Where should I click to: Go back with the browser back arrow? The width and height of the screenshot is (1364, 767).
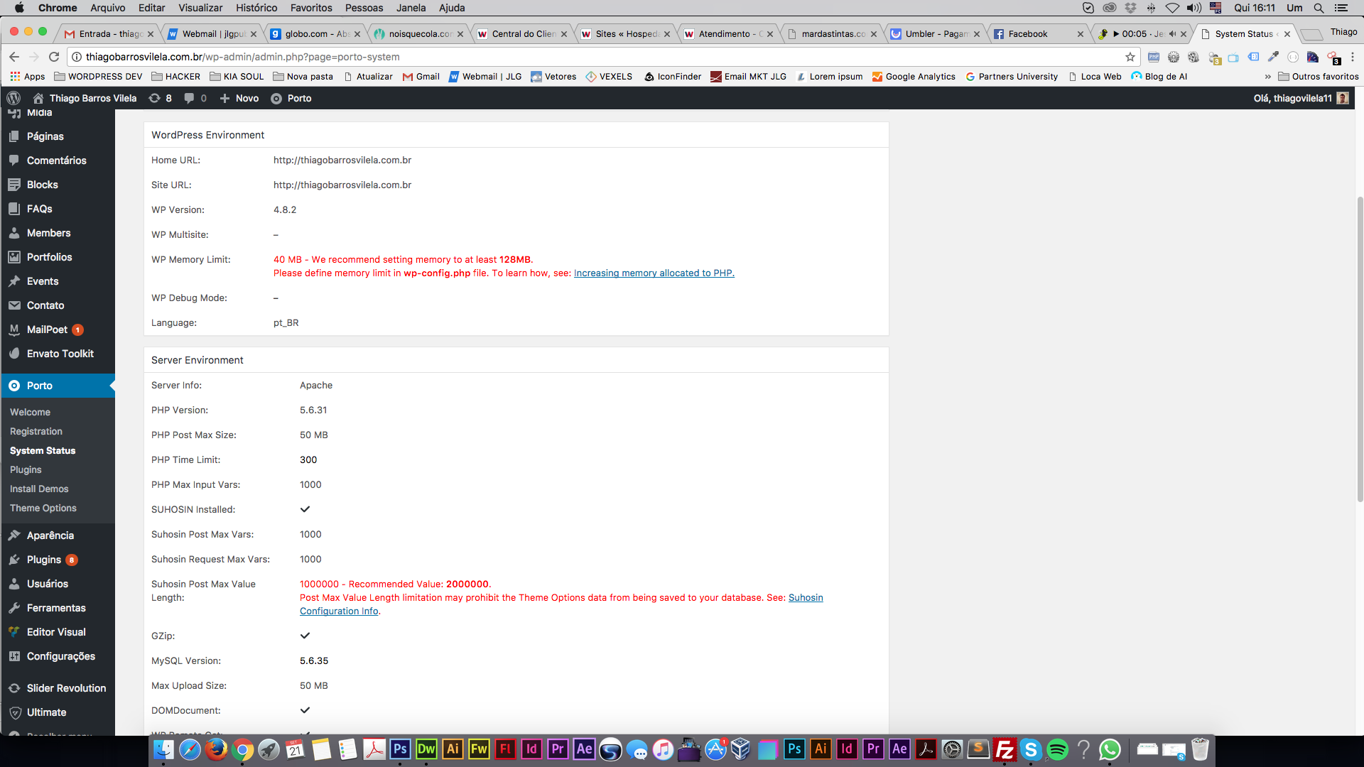pyautogui.click(x=14, y=57)
